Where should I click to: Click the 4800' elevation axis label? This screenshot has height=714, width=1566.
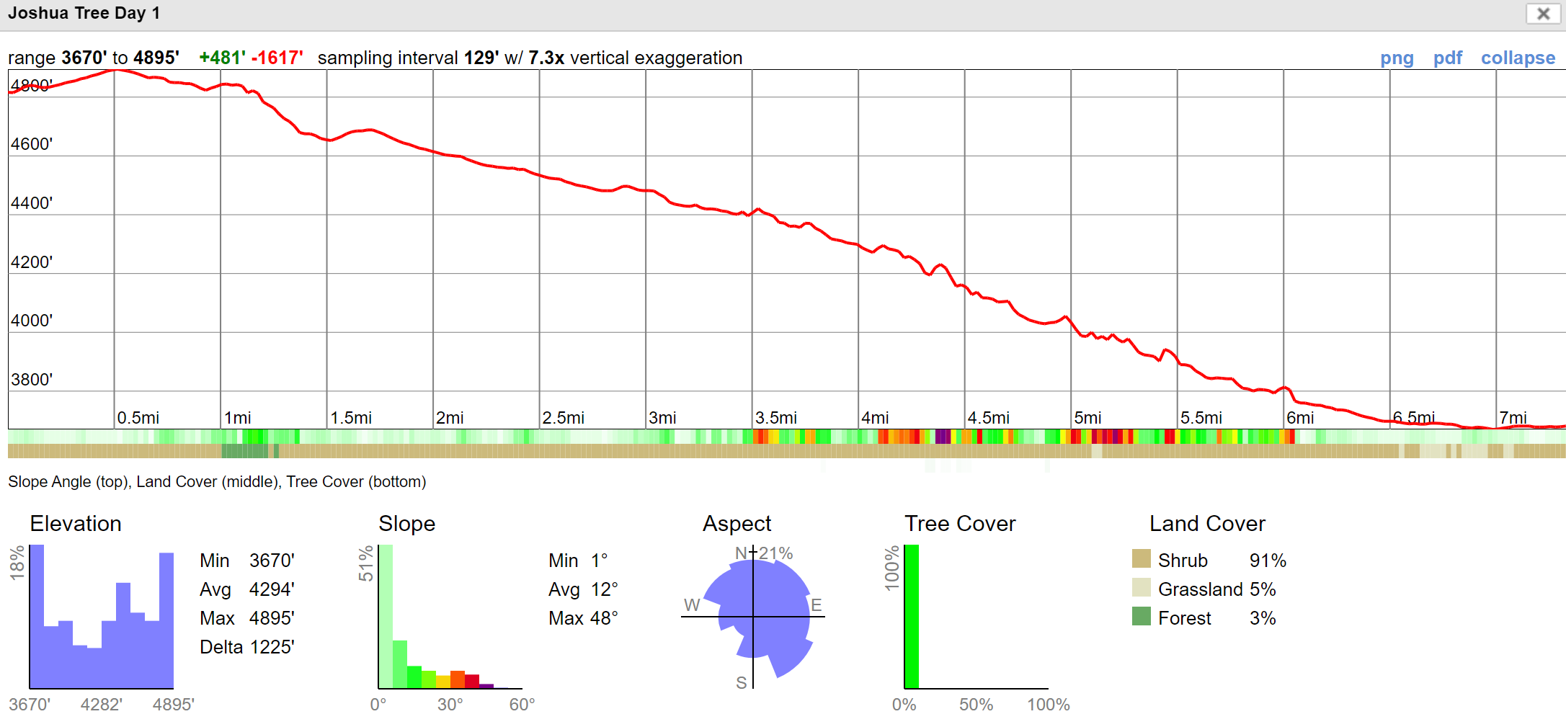point(32,86)
